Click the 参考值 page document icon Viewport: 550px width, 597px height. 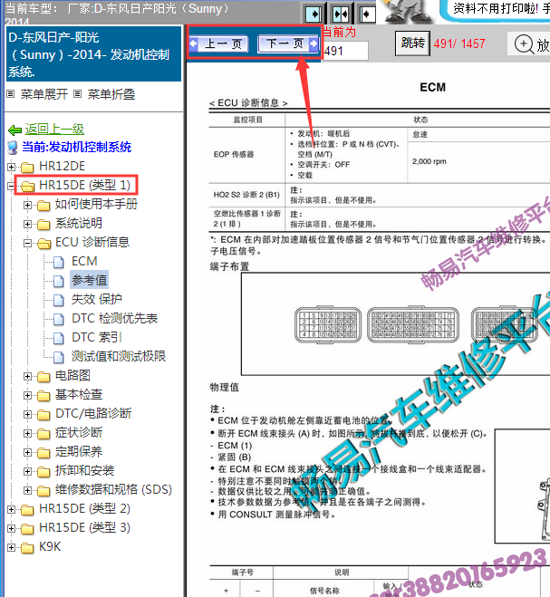coord(58,282)
